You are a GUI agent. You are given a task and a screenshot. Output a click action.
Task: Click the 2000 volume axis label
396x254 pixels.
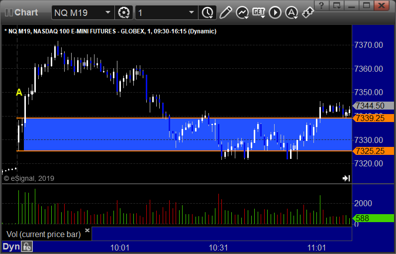(x=363, y=203)
